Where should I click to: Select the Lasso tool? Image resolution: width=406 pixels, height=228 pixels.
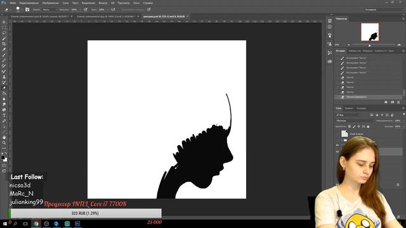click(x=4, y=33)
